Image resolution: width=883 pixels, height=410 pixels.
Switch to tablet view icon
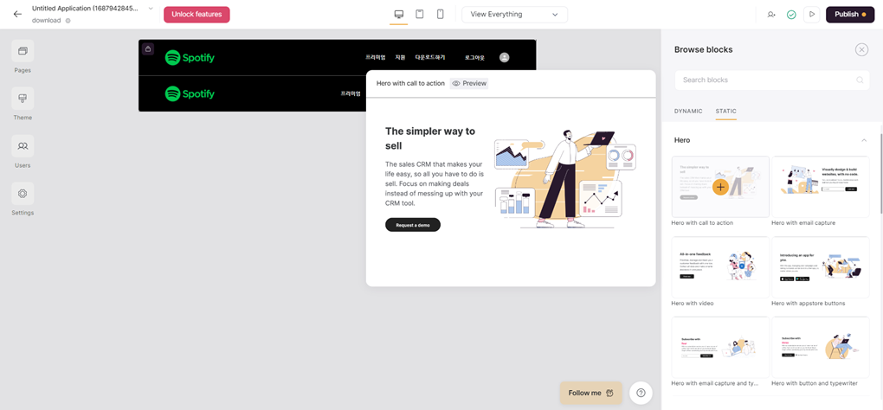coord(420,14)
